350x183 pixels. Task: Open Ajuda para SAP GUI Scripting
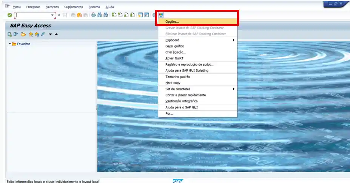(x=198, y=70)
